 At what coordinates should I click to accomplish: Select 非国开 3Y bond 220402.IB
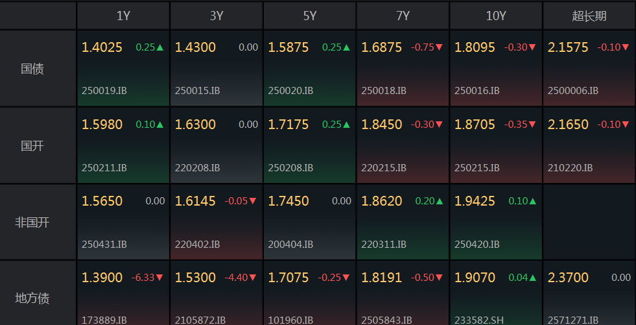click(197, 244)
